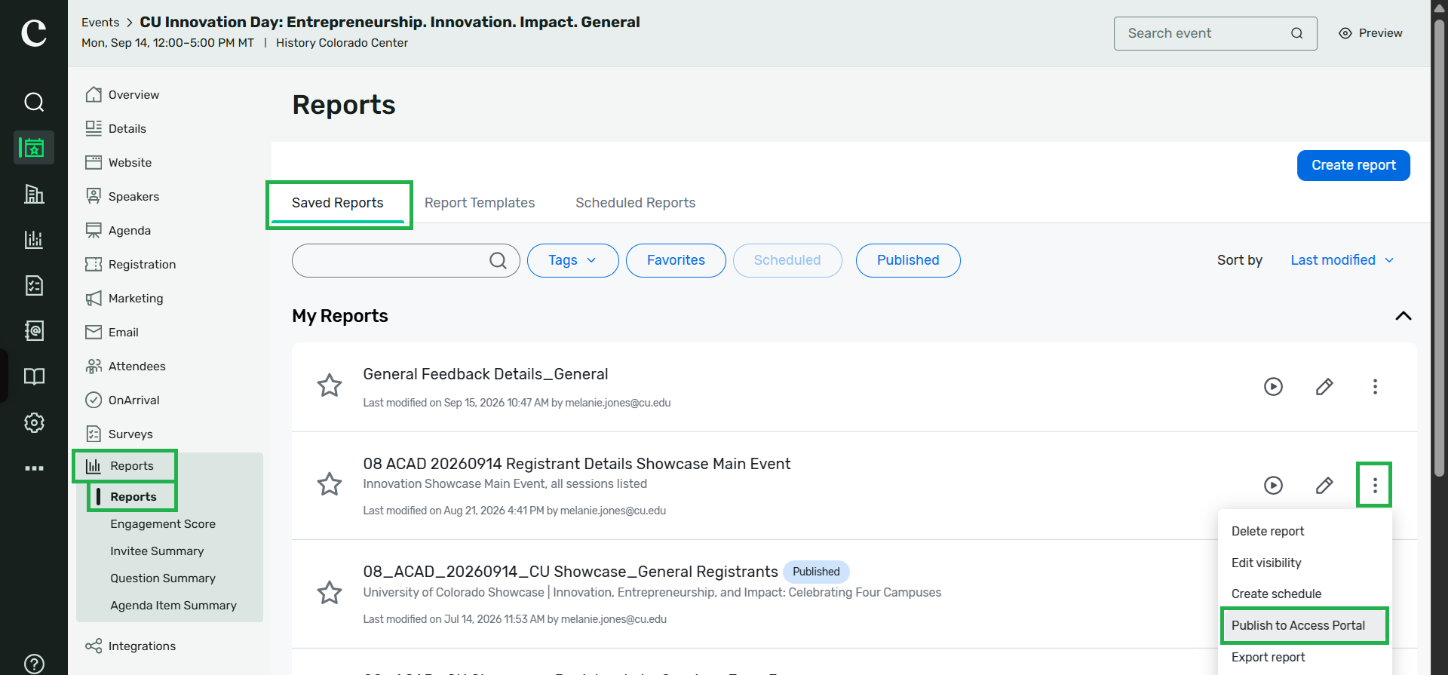Favorite the General Feedback Details_General report
Viewport: 1448px width, 675px height.
point(330,385)
